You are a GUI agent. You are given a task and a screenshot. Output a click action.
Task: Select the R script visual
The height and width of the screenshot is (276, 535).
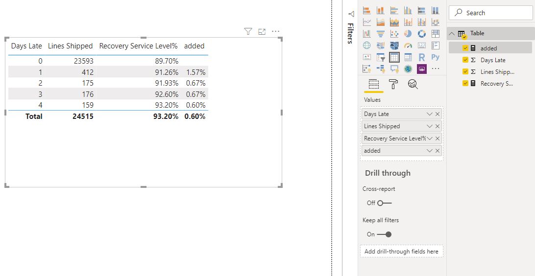pyautogui.click(x=422, y=57)
